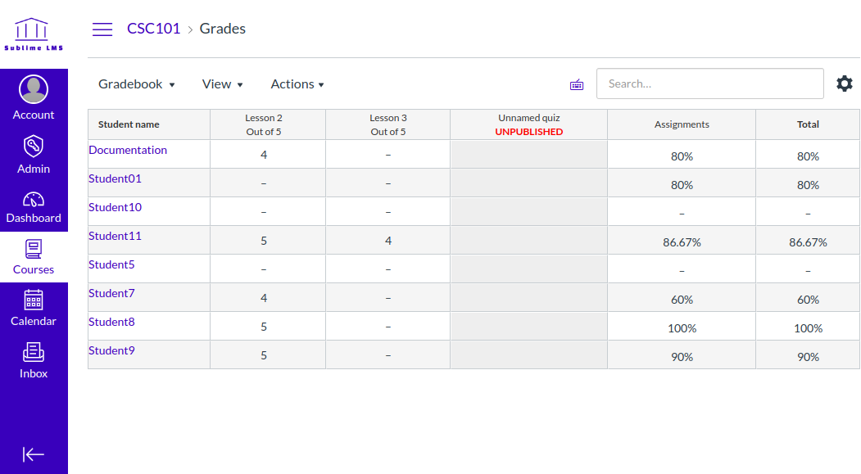Select Student8's Lesson 2 grade cell
This screenshot has width=861, height=474.
tap(264, 327)
